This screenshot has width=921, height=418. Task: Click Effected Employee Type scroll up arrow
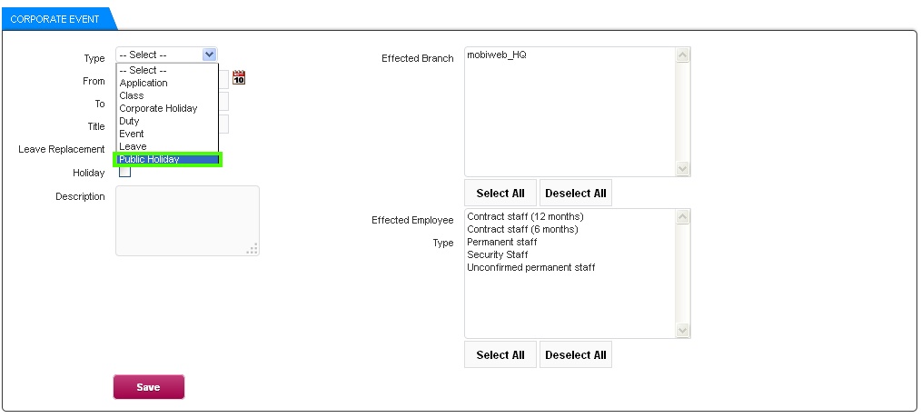(682, 217)
